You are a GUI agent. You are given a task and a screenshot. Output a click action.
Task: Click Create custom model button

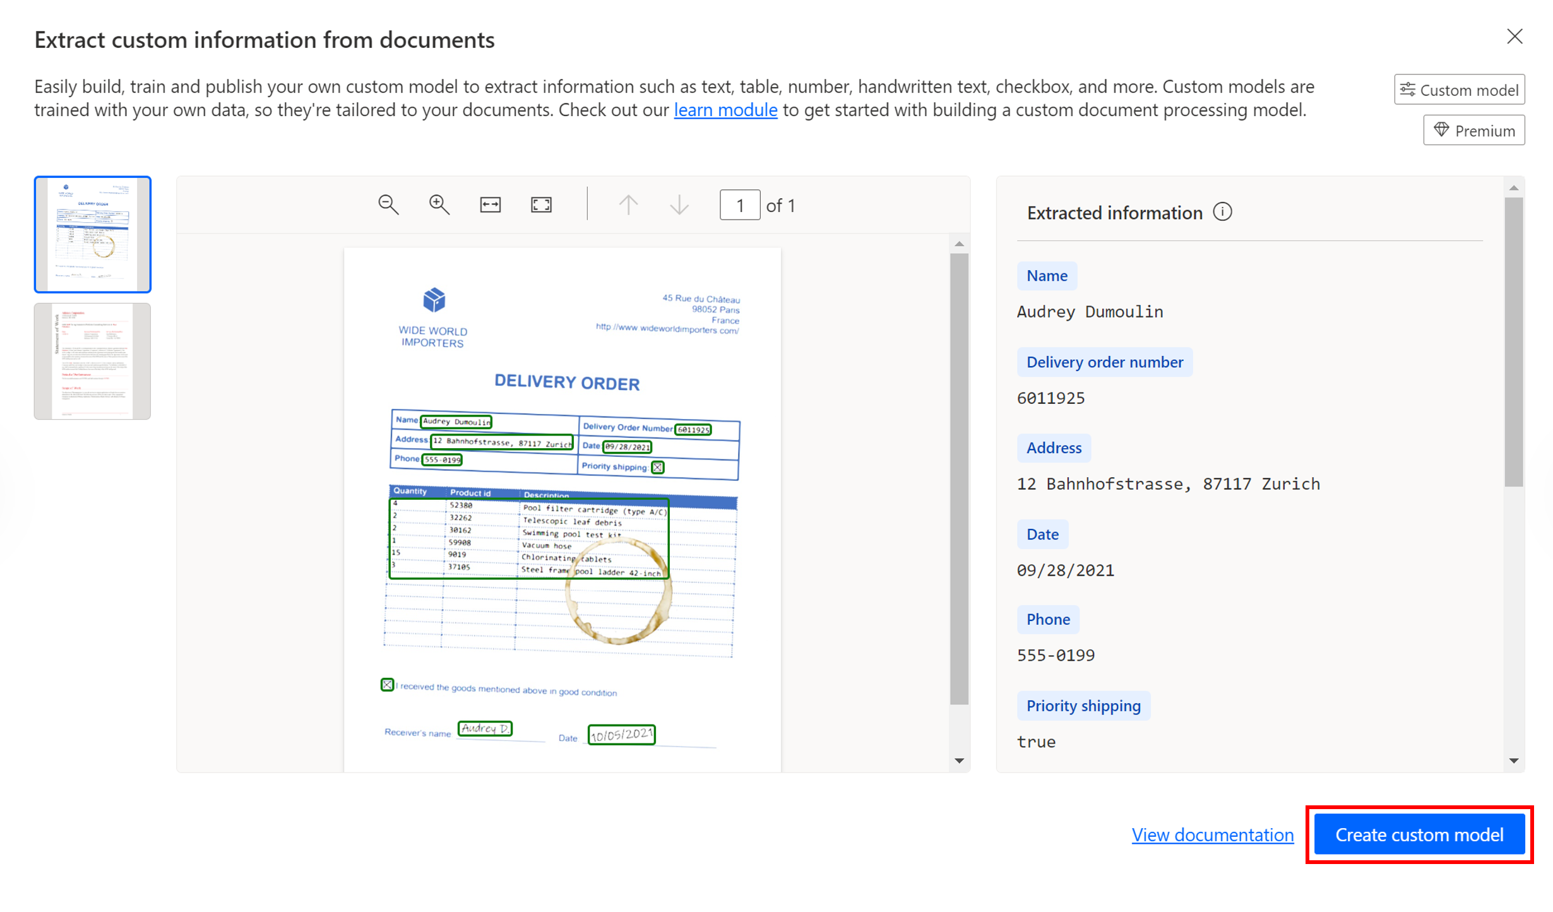1419,834
